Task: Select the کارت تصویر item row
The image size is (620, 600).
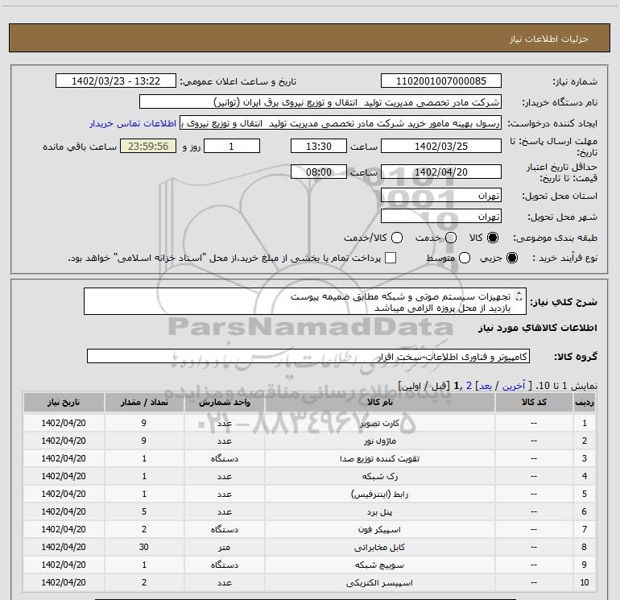Action: click(309, 423)
